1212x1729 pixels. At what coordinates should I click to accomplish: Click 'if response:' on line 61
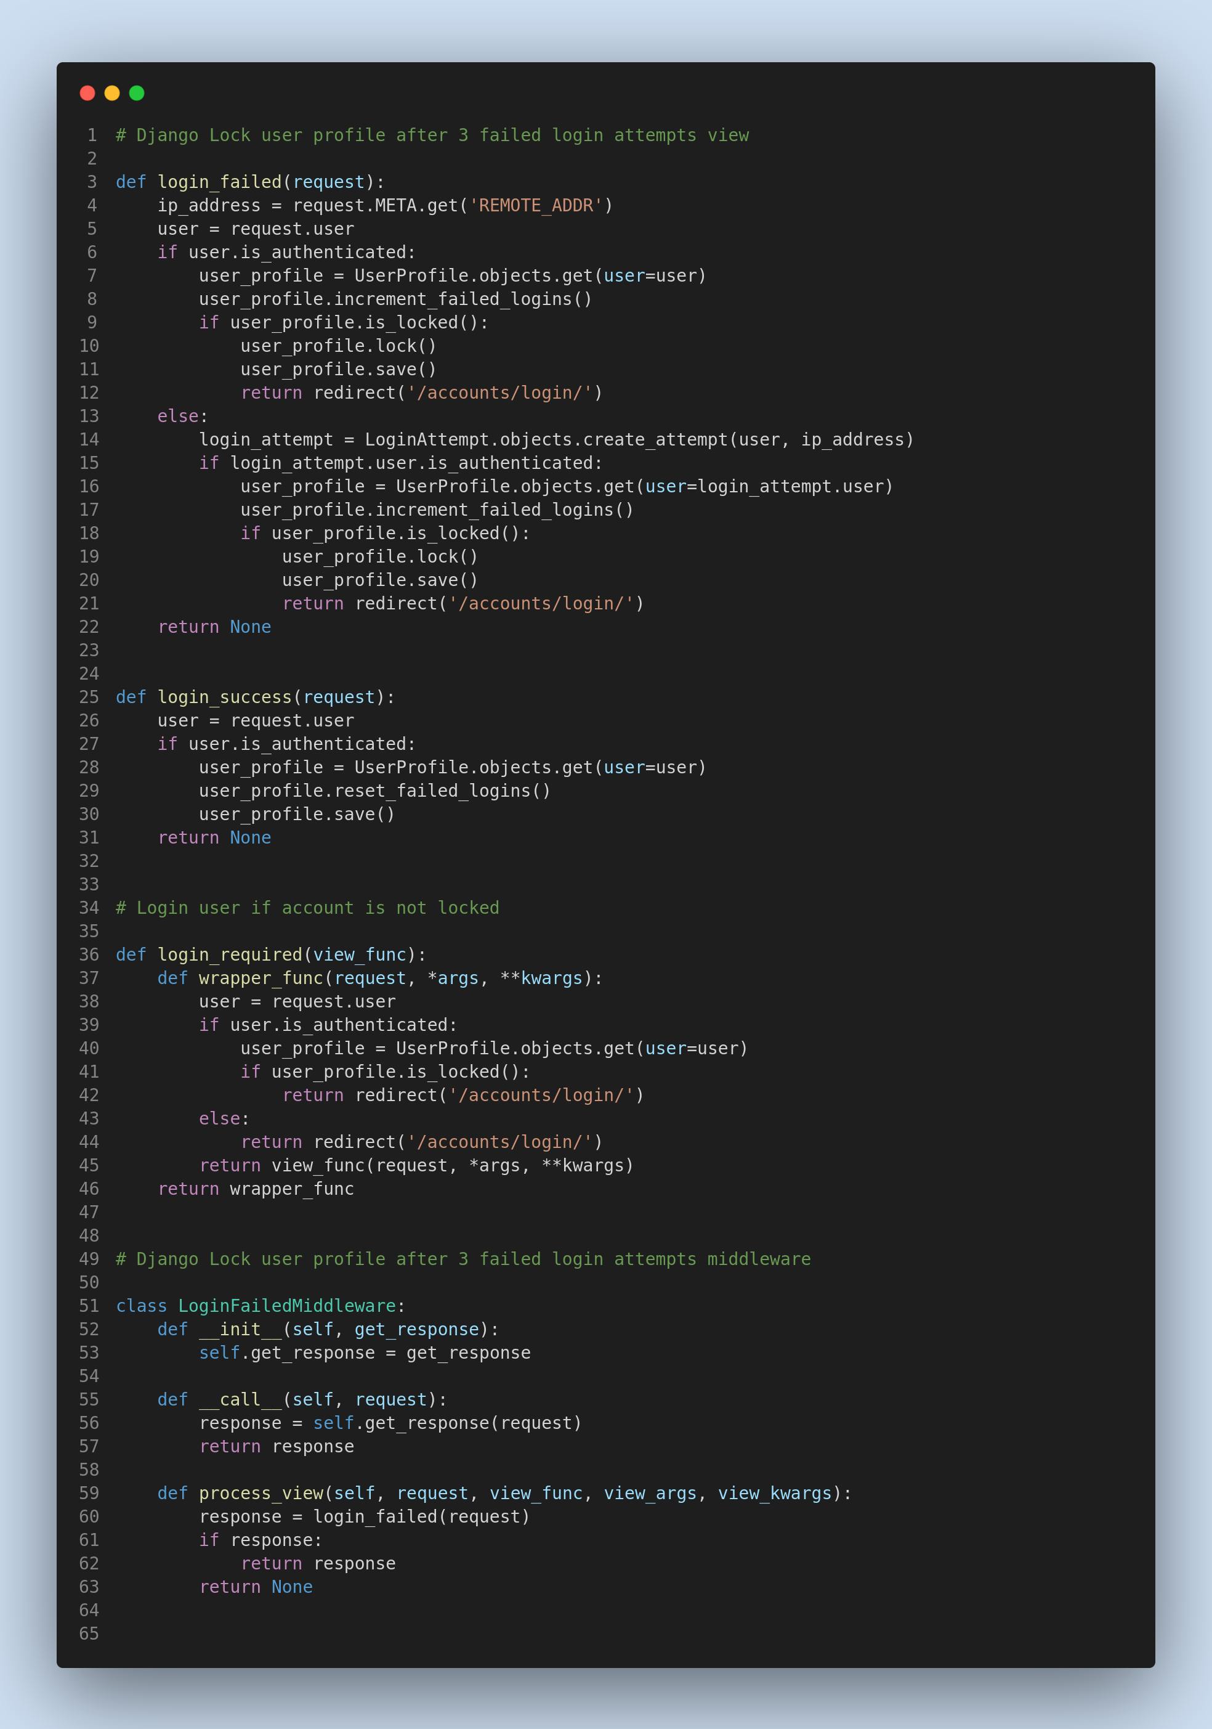coord(261,1540)
